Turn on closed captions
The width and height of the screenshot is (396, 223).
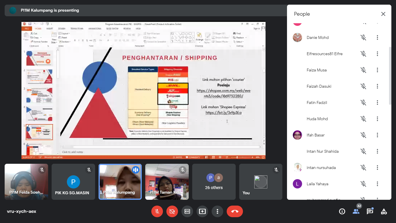(187, 211)
